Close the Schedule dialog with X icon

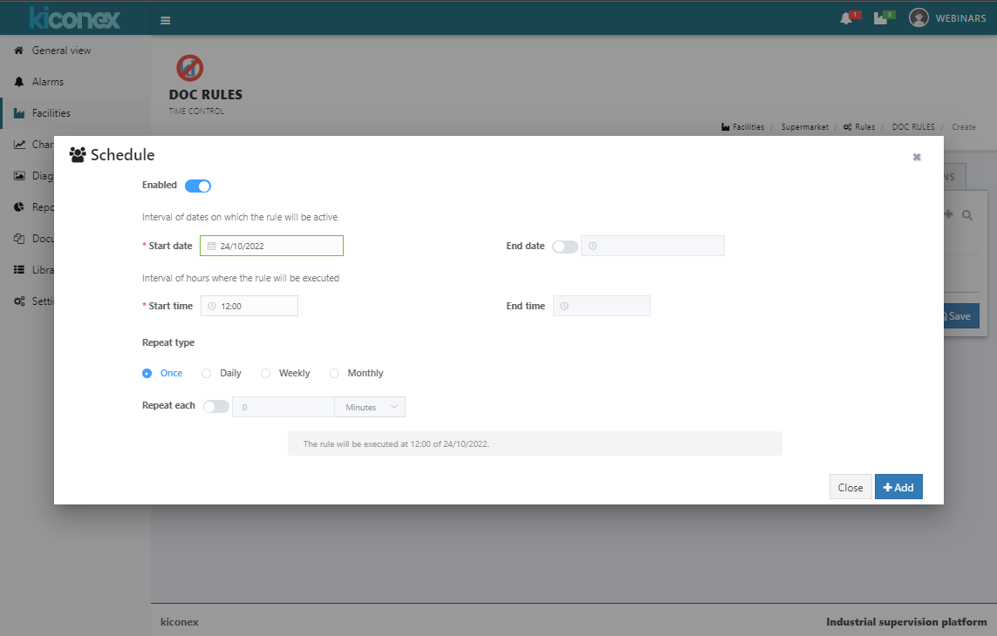[x=917, y=157]
